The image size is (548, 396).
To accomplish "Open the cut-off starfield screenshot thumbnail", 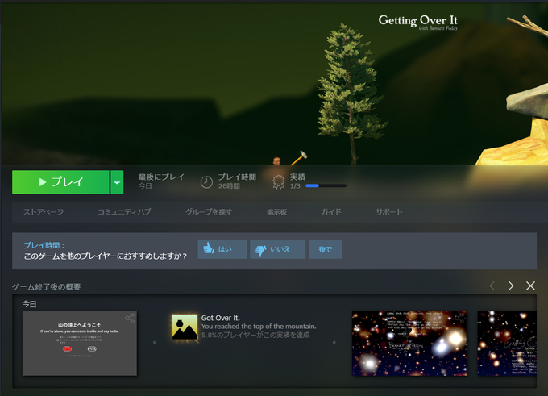I will (x=507, y=344).
